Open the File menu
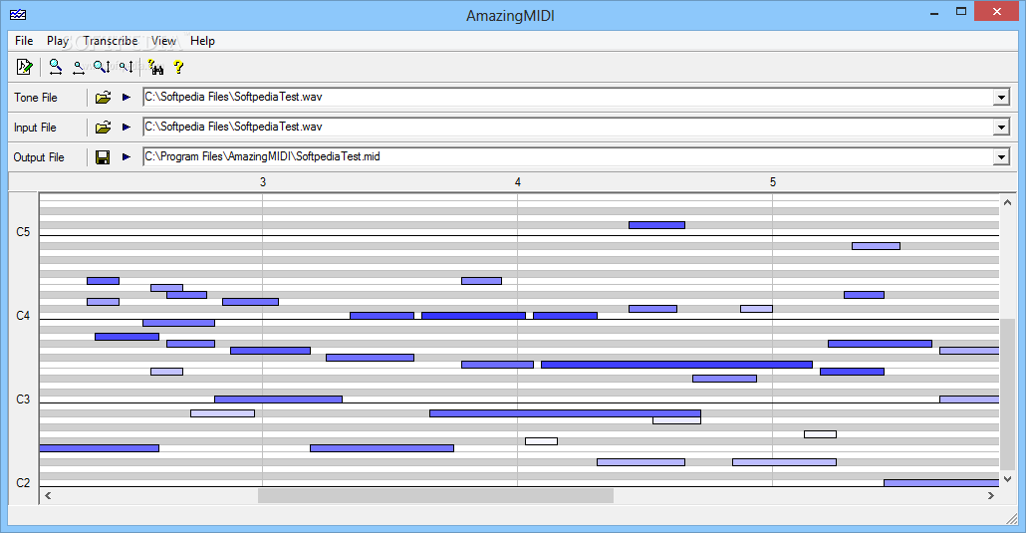Image resolution: width=1026 pixels, height=533 pixels. click(24, 41)
